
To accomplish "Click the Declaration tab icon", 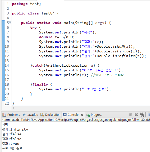I will tap(42, 115).
